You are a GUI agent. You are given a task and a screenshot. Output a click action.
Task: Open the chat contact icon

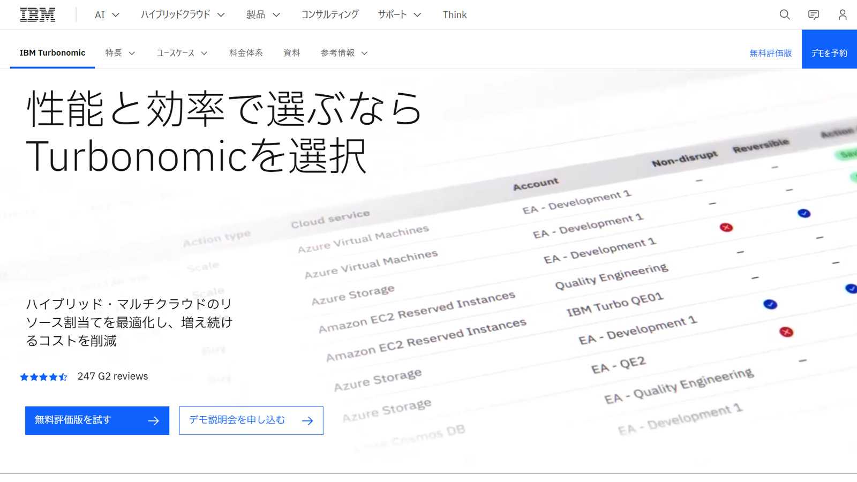click(x=814, y=14)
